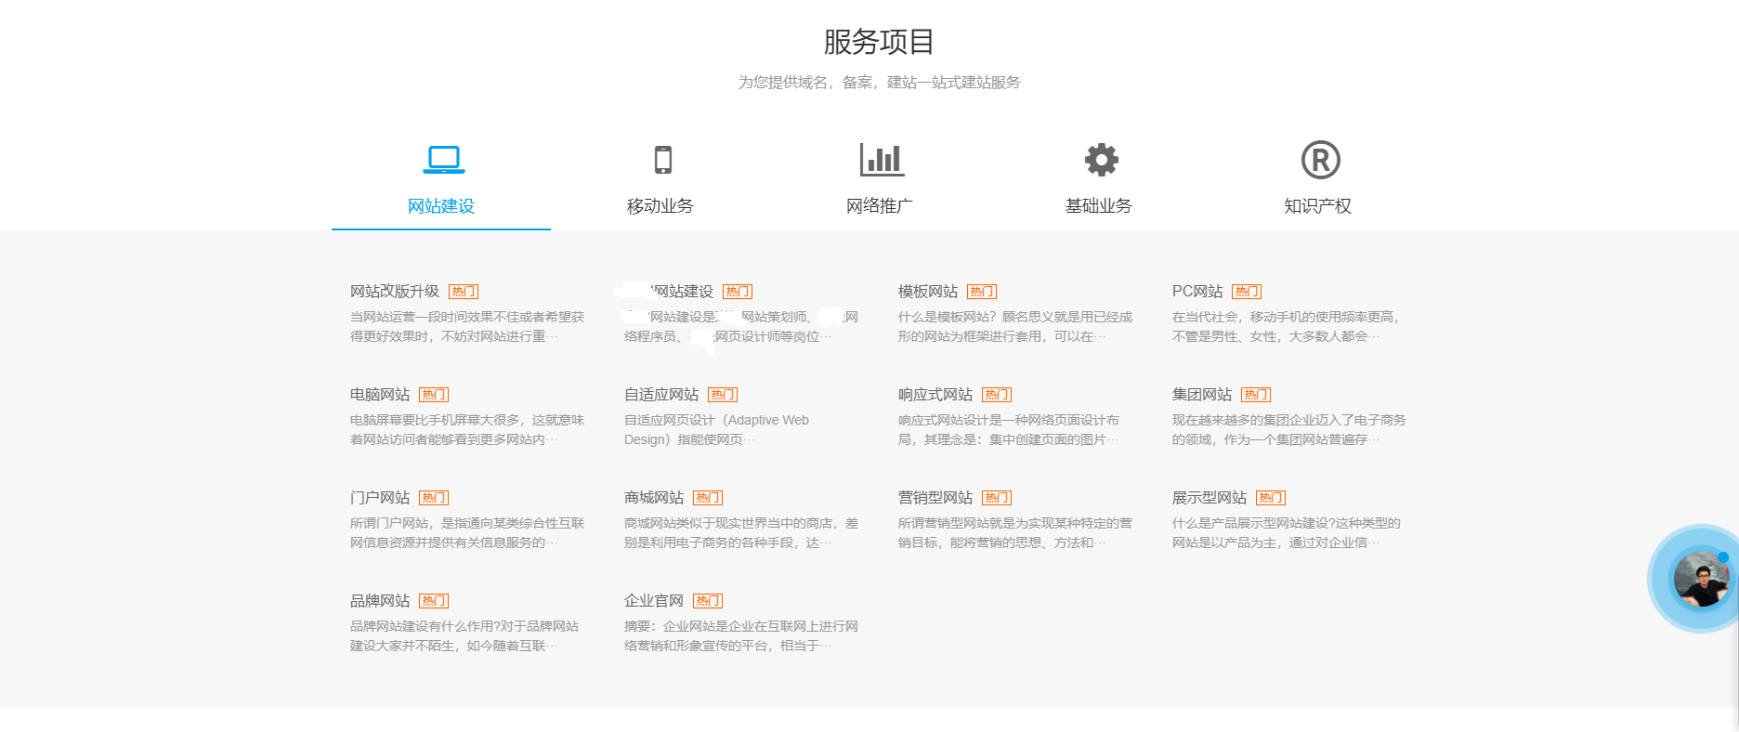
Task: Click description starting 品牌网站建设有什么作用
Action: (464, 636)
